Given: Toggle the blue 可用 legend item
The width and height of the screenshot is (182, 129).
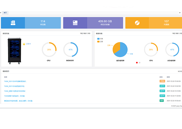Looking at the screenshot, I should 100,38.
